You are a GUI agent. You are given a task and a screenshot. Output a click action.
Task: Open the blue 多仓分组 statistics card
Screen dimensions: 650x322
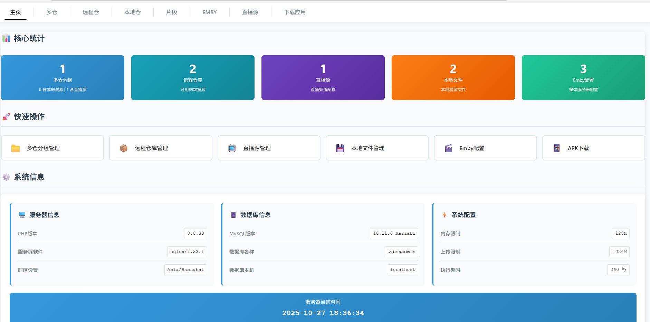63,78
